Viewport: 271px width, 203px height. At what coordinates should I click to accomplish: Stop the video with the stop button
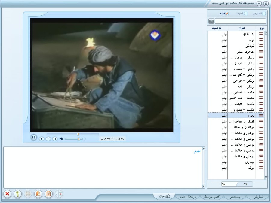point(42,139)
